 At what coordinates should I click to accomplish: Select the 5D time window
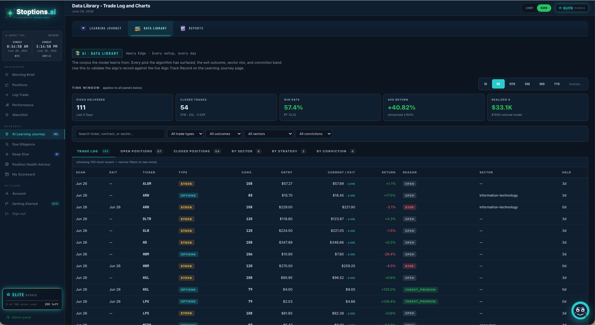coord(498,84)
